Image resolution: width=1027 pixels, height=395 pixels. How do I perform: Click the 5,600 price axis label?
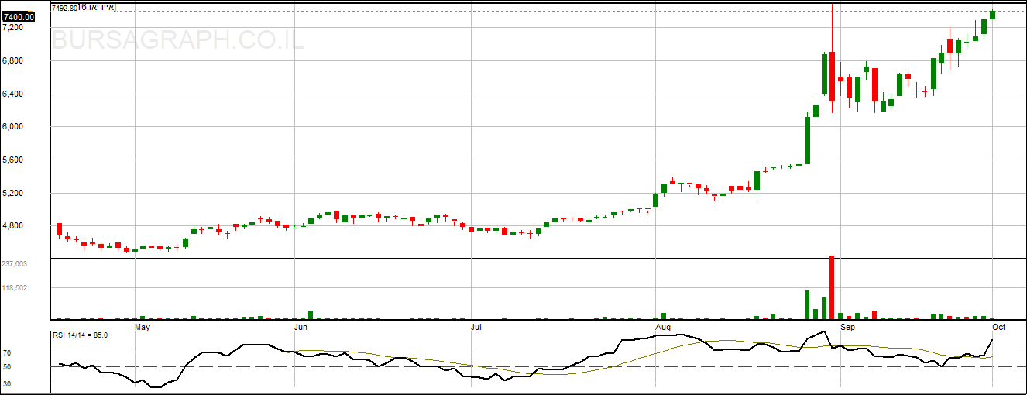click(13, 160)
